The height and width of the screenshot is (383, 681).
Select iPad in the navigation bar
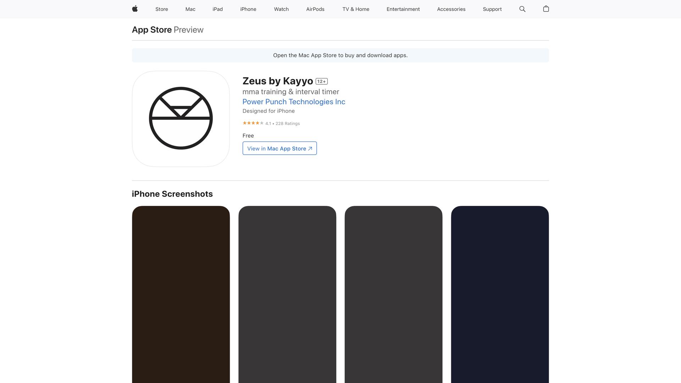(217, 9)
